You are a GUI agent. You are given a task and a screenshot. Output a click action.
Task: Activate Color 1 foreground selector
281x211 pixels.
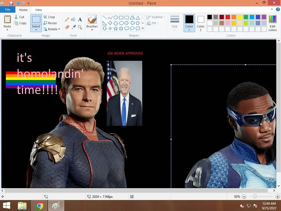pos(189,23)
